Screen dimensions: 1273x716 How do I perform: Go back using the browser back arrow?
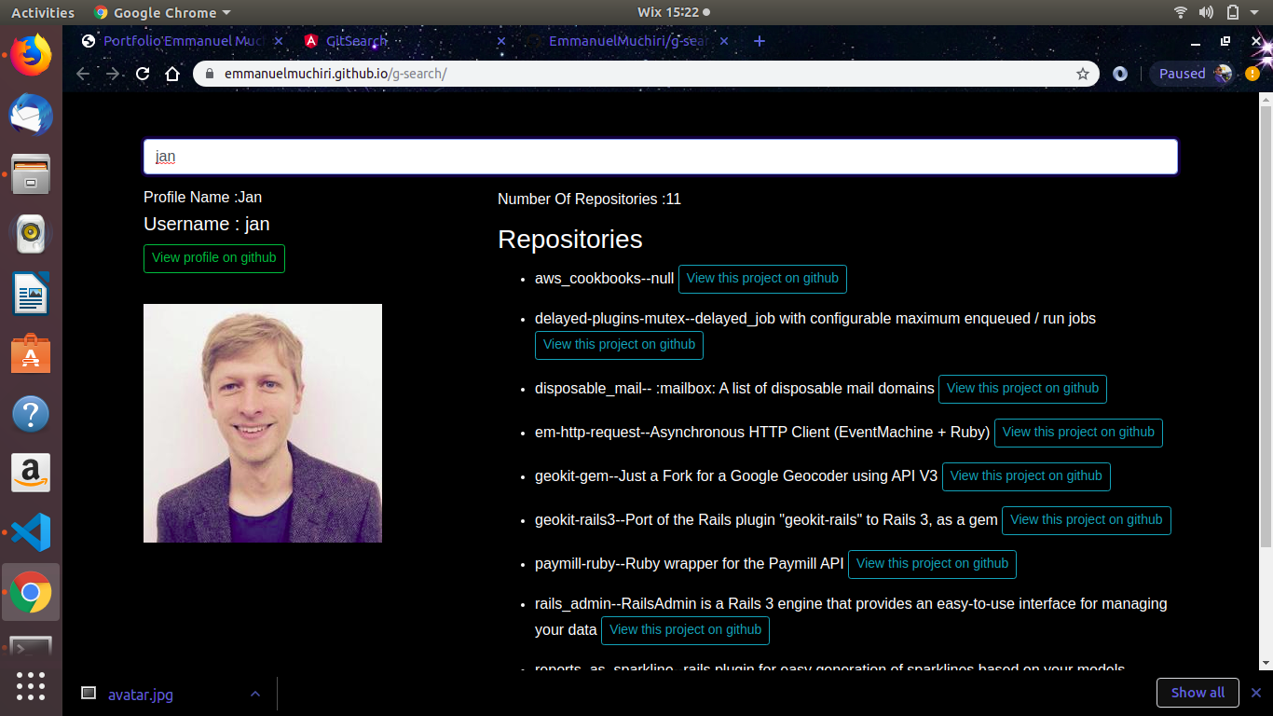tap(83, 74)
